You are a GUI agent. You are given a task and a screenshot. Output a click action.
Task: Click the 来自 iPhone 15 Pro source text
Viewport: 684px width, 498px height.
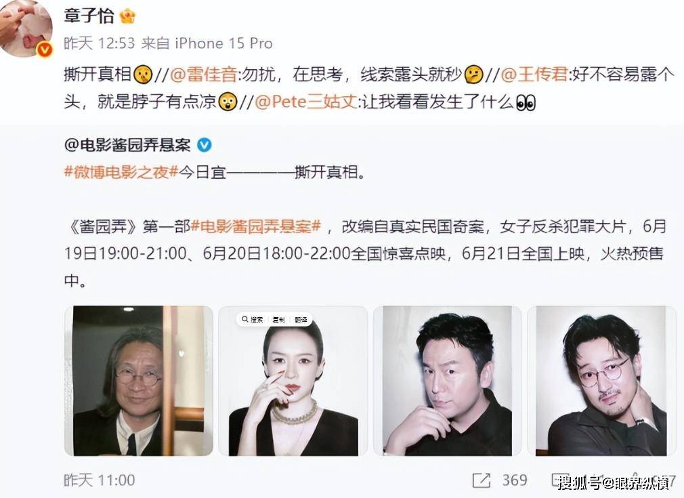coord(207,43)
